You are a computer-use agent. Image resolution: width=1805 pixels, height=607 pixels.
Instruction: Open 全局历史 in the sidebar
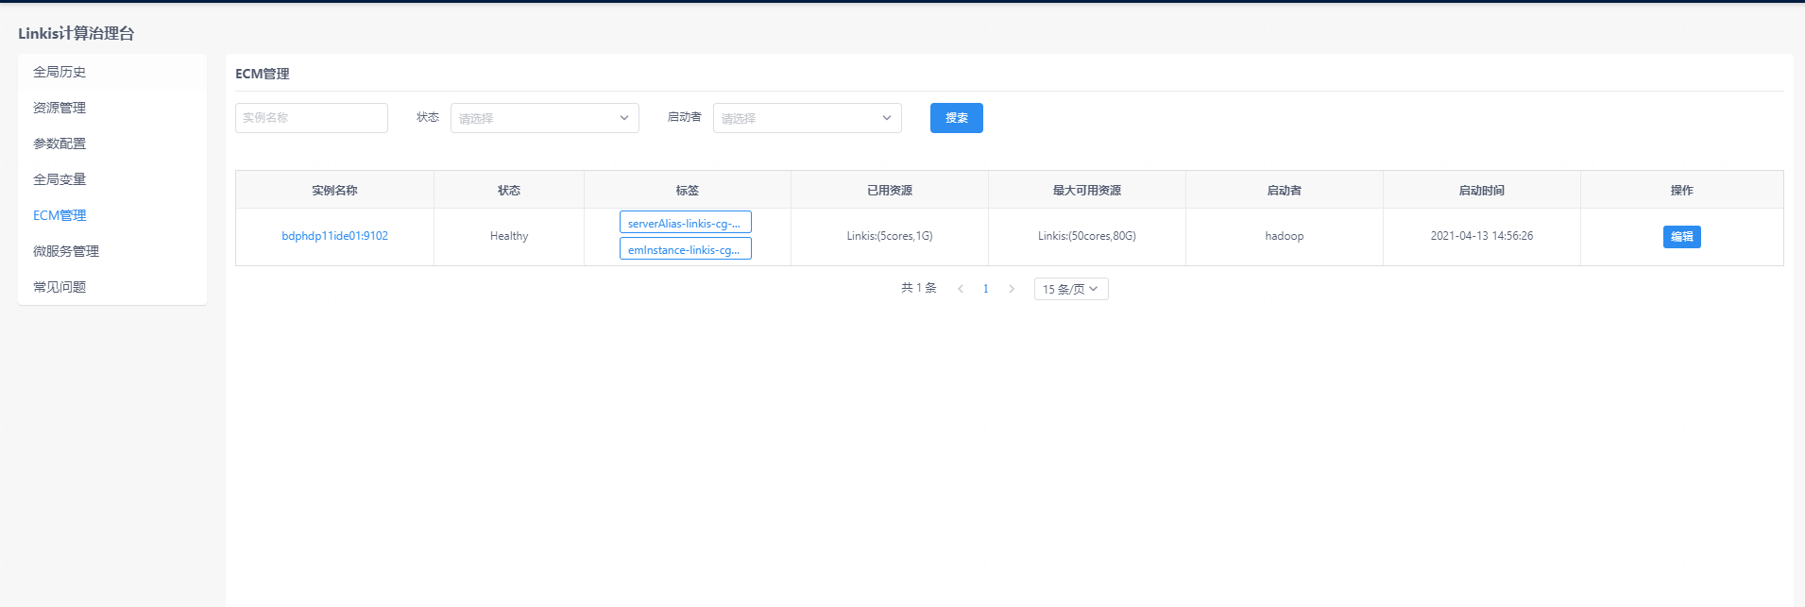click(60, 72)
